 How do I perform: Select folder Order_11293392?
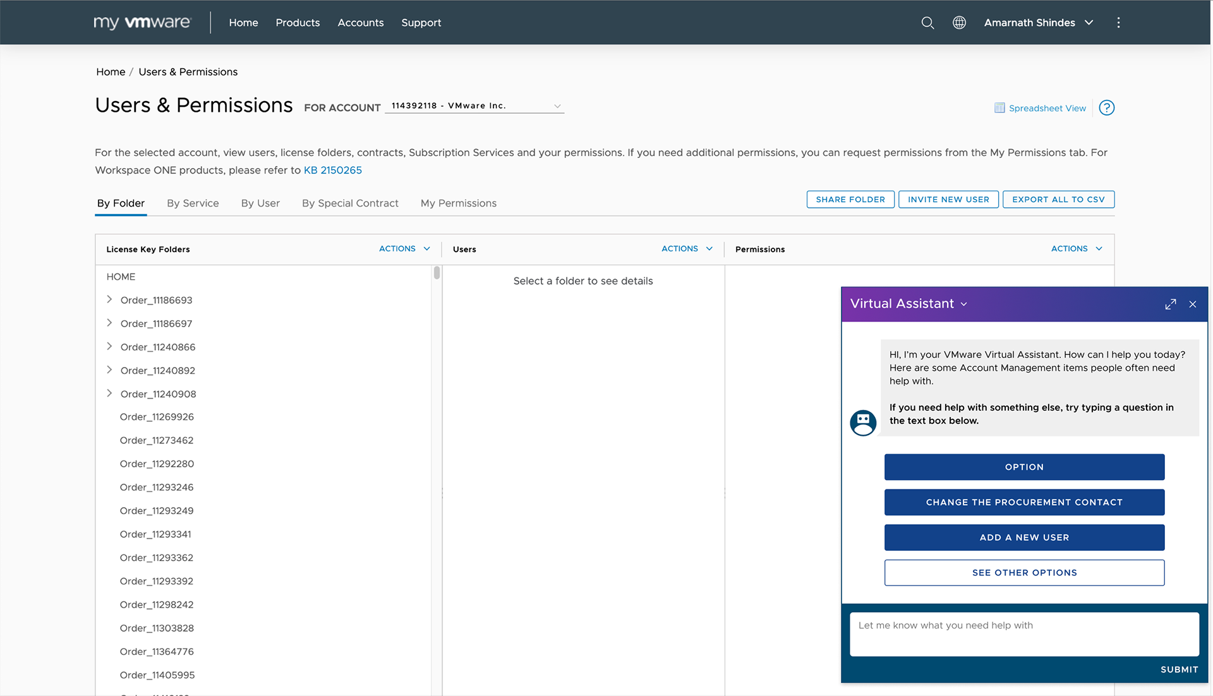[157, 581]
